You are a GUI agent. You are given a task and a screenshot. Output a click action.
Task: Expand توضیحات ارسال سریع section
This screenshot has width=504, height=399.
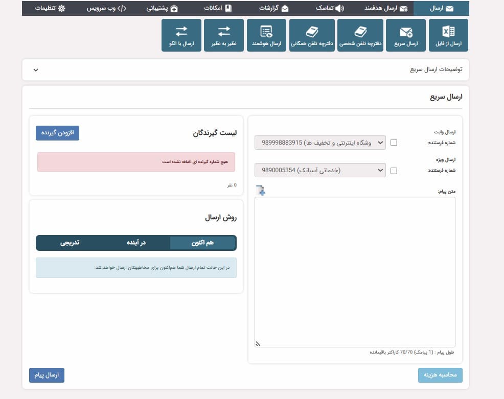pyautogui.click(x=35, y=70)
